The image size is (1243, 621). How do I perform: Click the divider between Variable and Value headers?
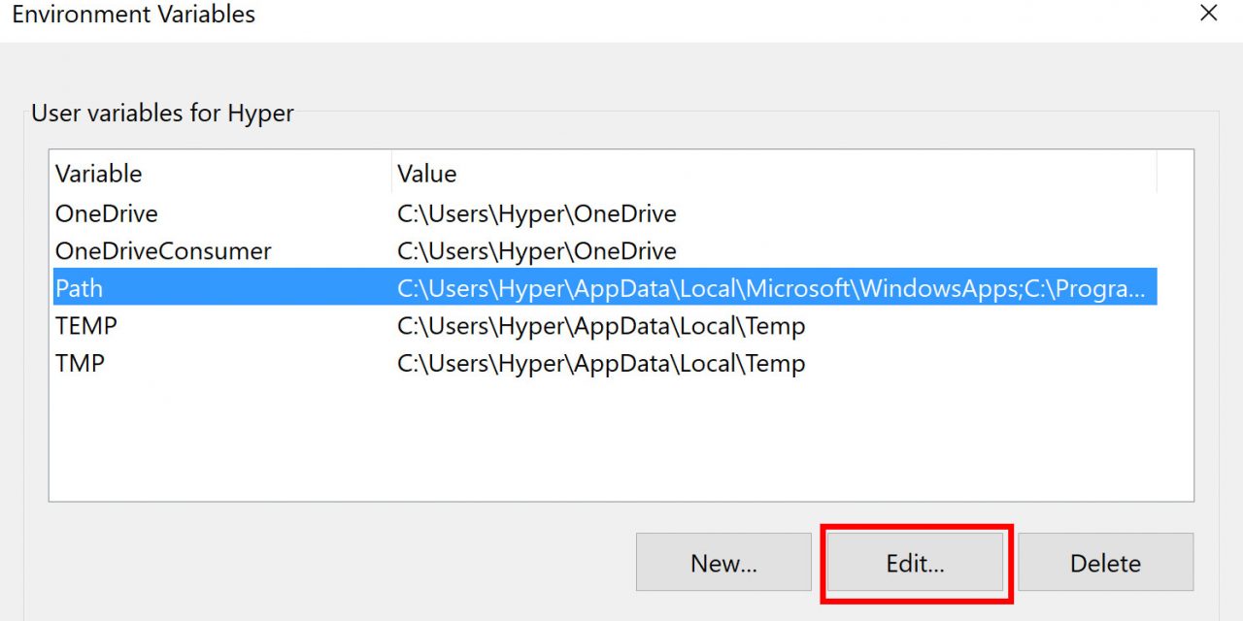point(391,174)
